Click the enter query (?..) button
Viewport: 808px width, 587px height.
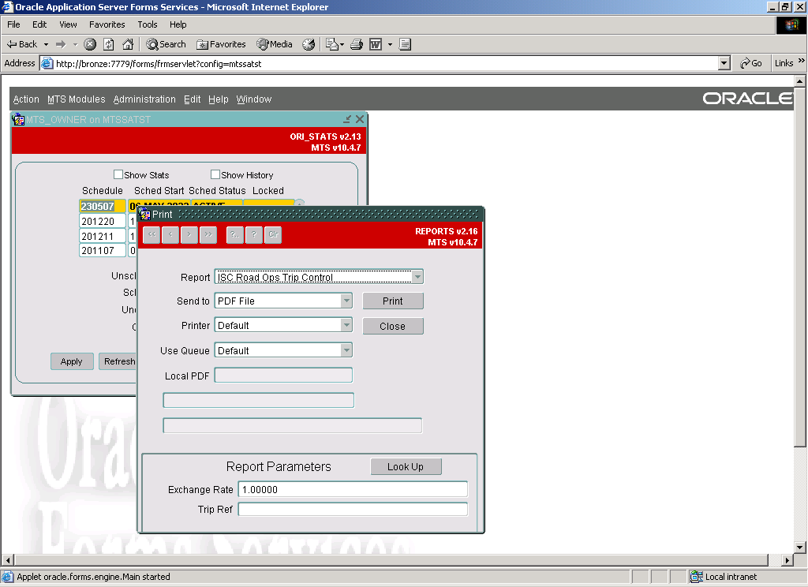click(235, 234)
